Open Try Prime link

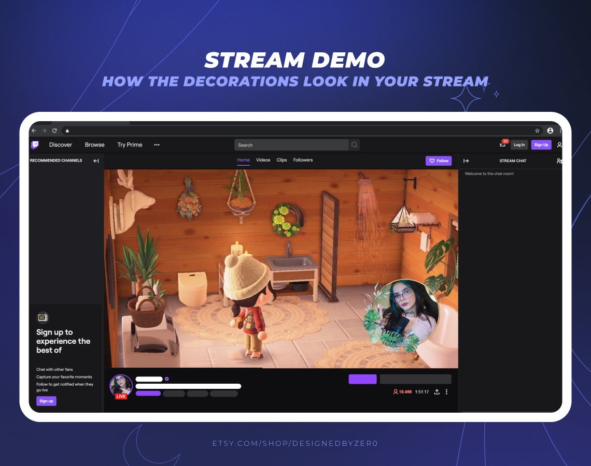tap(130, 145)
